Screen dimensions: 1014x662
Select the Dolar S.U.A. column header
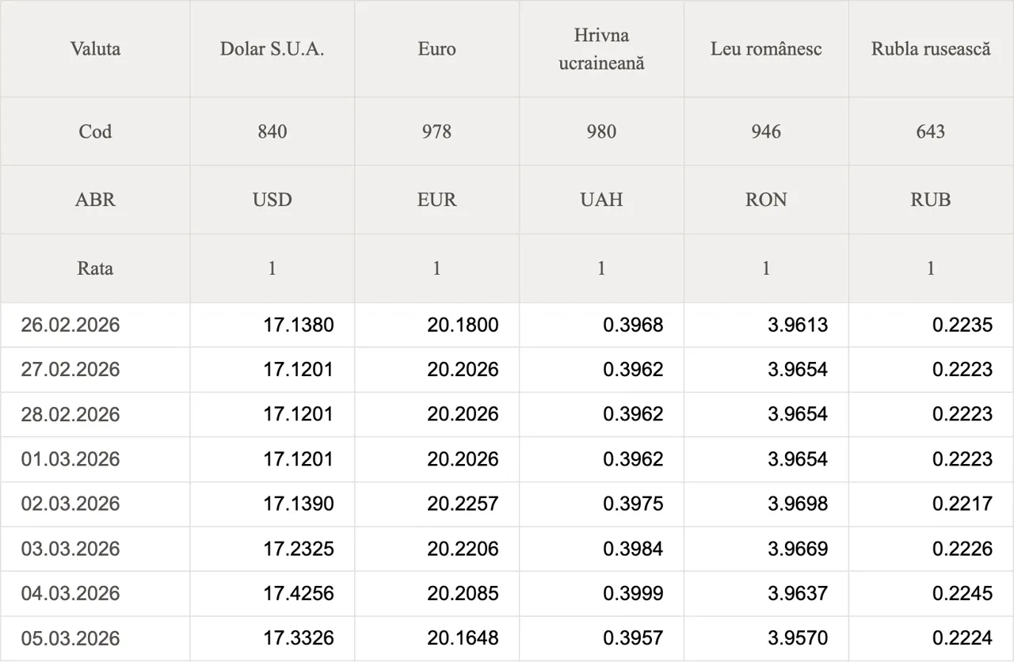point(272,49)
